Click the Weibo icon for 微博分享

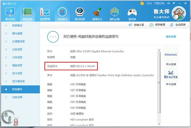[130, 25]
